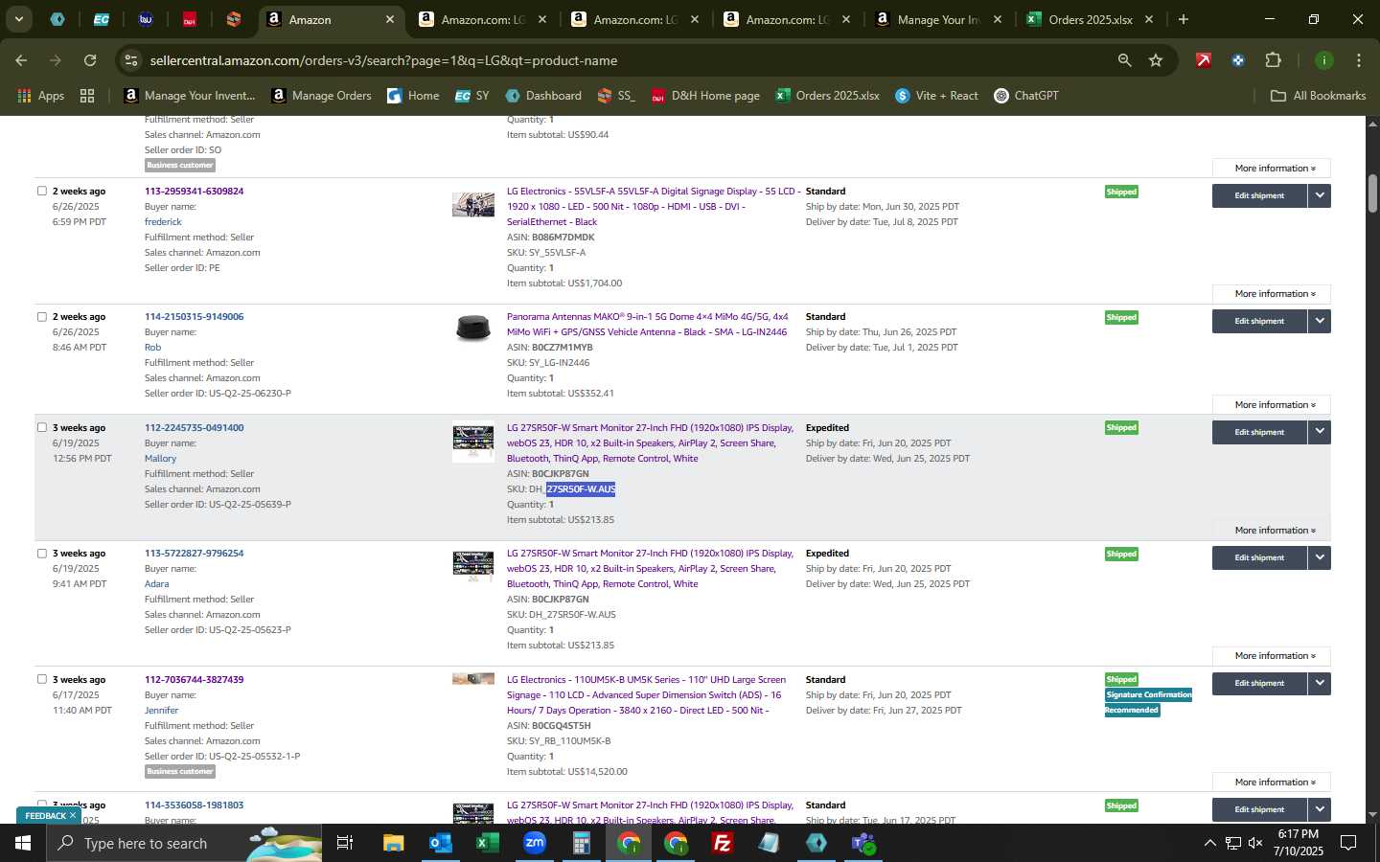Bookmark this page with the star icon
This screenshot has height=862, width=1380.
click(1156, 60)
